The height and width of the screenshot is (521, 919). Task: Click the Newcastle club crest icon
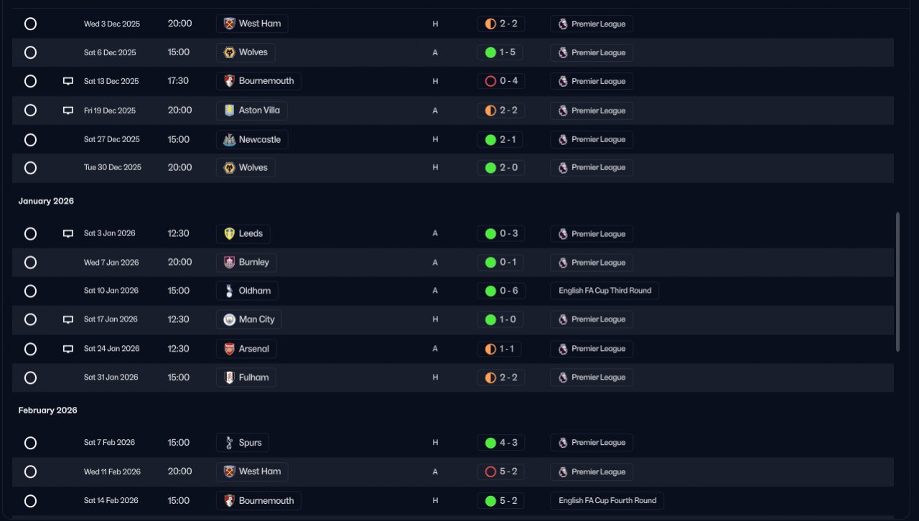pos(229,139)
